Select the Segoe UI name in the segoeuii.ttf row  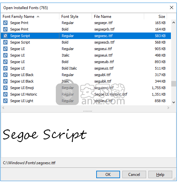(x=17, y=55)
